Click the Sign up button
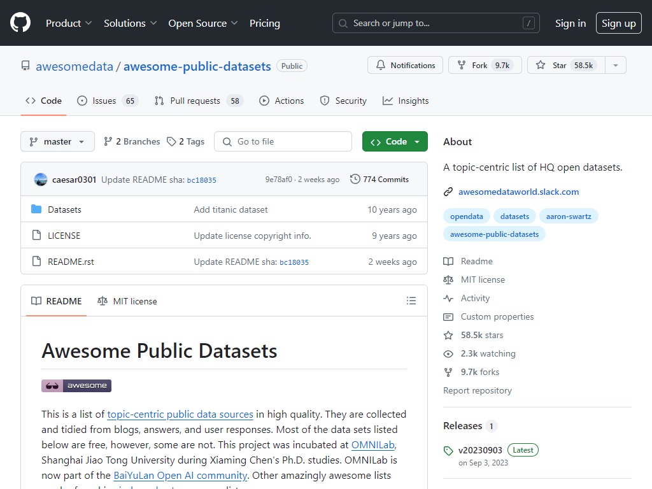 [x=618, y=24]
